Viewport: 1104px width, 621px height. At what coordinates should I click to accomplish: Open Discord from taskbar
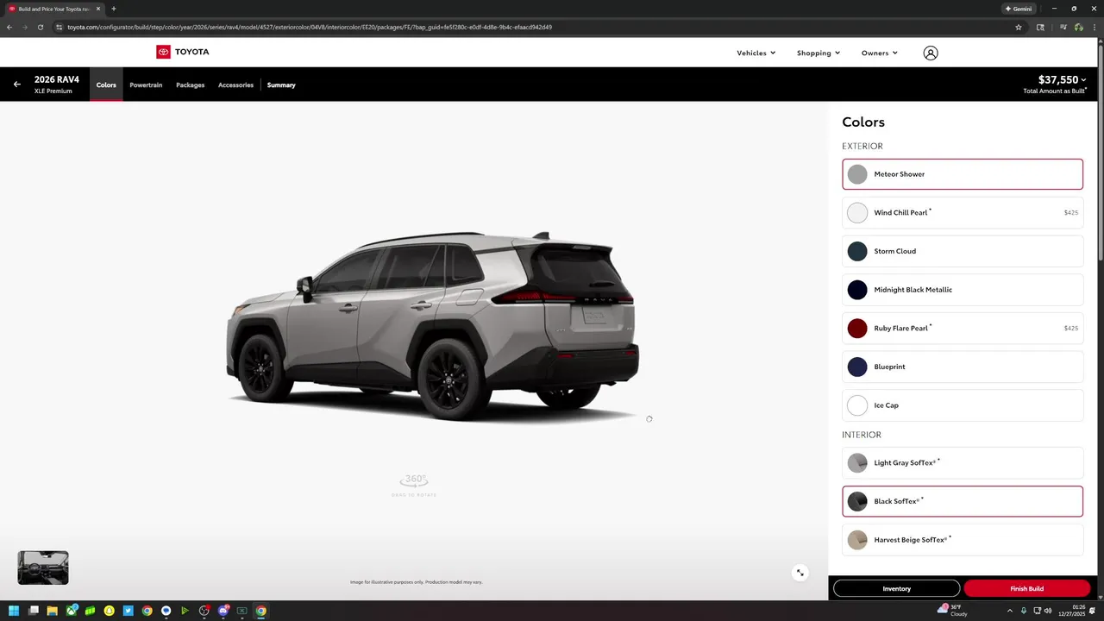(x=223, y=611)
